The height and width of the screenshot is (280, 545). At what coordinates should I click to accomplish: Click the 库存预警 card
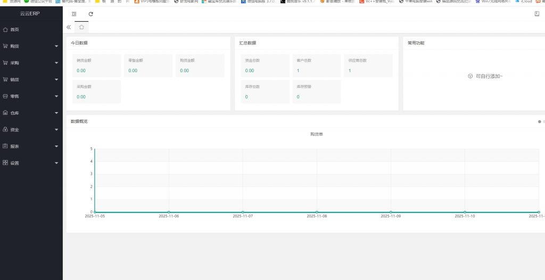(x=316, y=92)
